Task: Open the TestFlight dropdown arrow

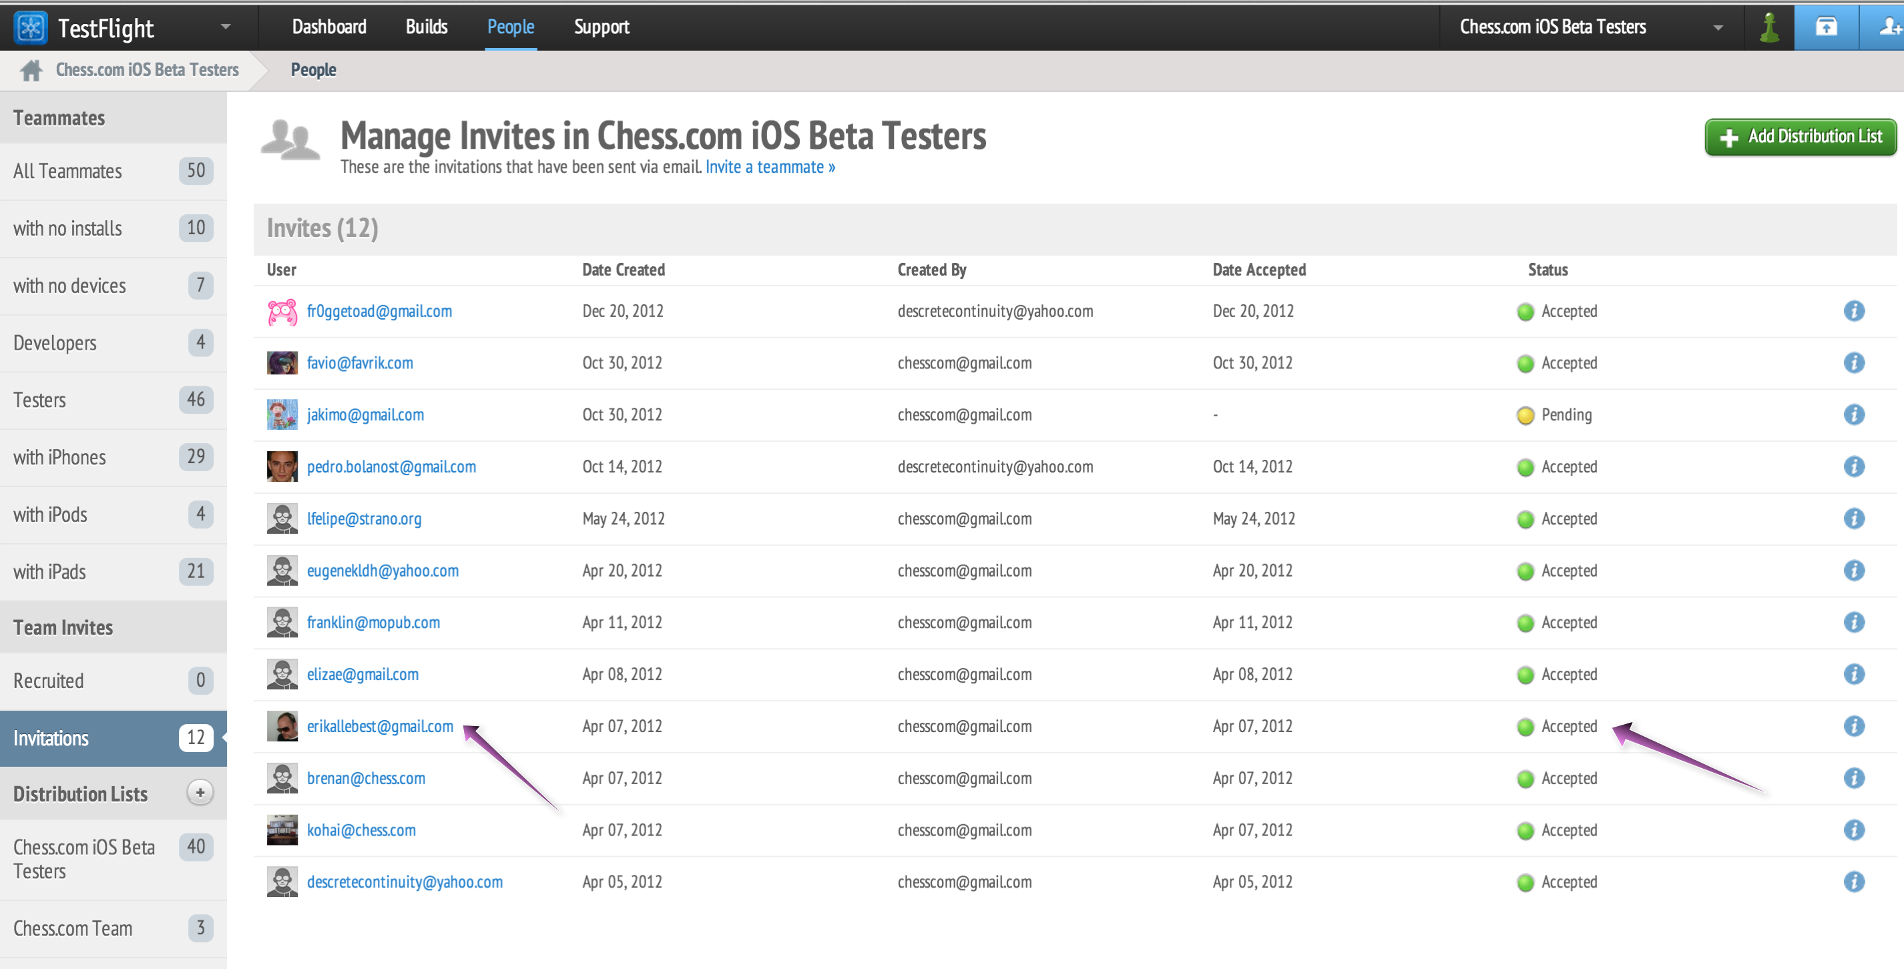Action: (x=226, y=27)
